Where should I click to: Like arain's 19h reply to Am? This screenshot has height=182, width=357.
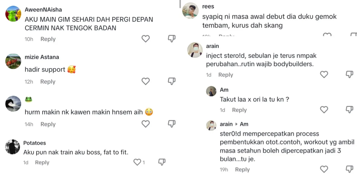point(324,169)
